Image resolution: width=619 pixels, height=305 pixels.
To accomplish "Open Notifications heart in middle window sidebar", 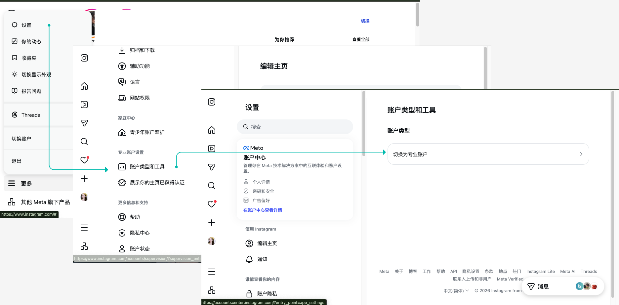I will [x=84, y=160].
